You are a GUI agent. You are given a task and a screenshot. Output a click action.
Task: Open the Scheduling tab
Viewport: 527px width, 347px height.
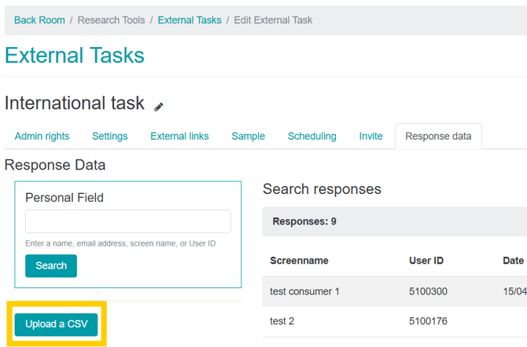(x=312, y=137)
